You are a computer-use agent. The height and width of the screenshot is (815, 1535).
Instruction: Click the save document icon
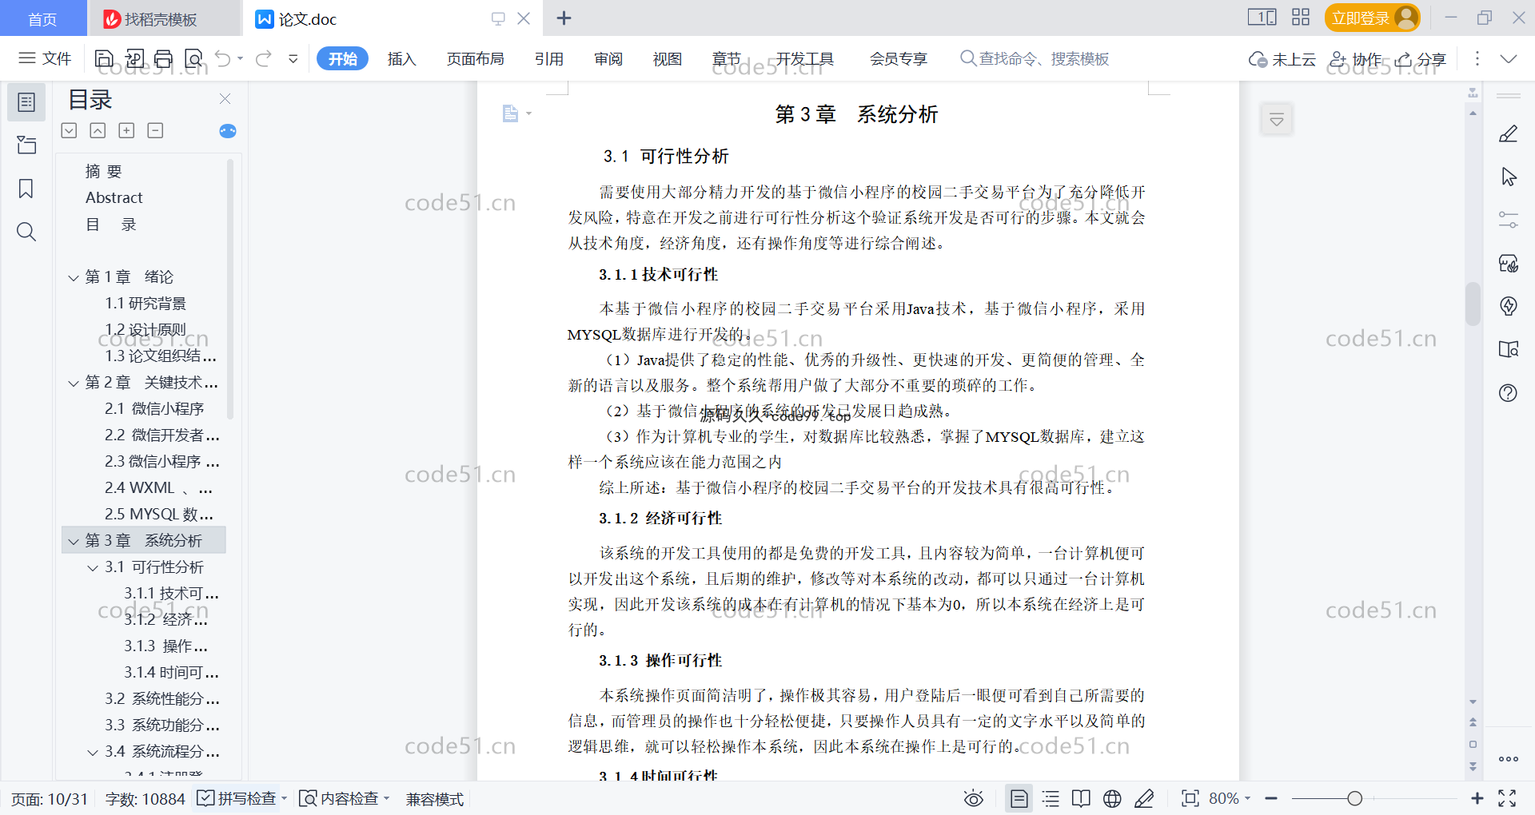(104, 58)
